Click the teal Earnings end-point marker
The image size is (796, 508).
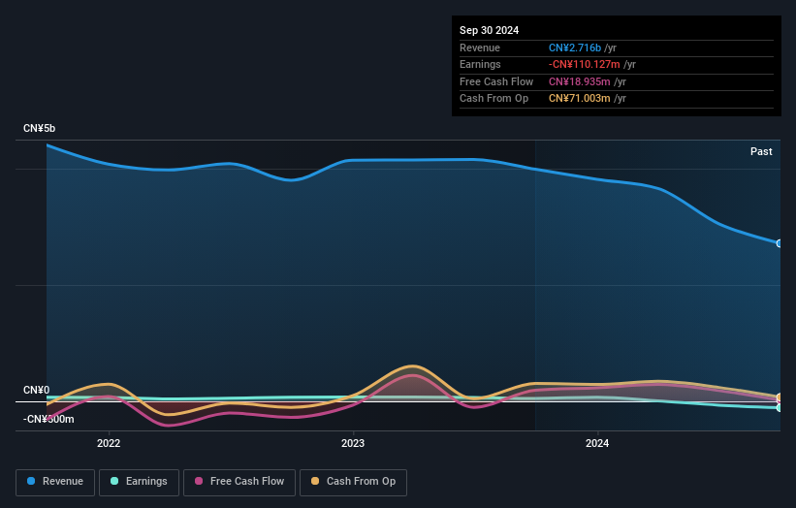pyautogui.click(x=780, y=407)
